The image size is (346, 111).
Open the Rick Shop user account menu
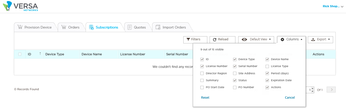333,6
